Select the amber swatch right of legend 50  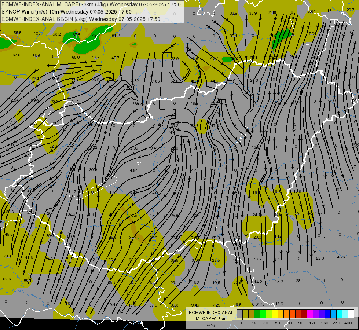[x=281, y=313]
